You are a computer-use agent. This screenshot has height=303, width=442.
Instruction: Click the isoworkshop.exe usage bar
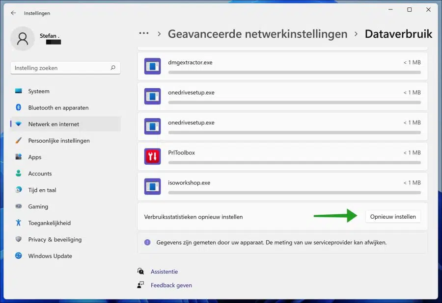(x=294, y=193)
